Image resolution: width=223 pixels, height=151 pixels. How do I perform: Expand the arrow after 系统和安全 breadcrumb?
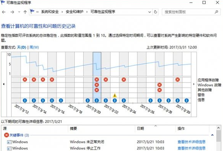tap(62, 12)
